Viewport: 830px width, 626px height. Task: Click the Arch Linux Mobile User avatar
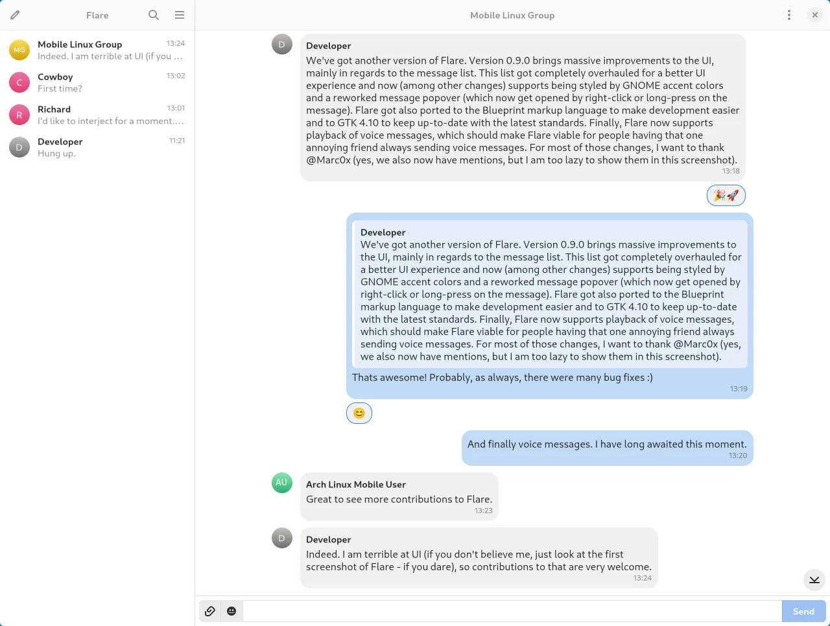click(281, 483)
